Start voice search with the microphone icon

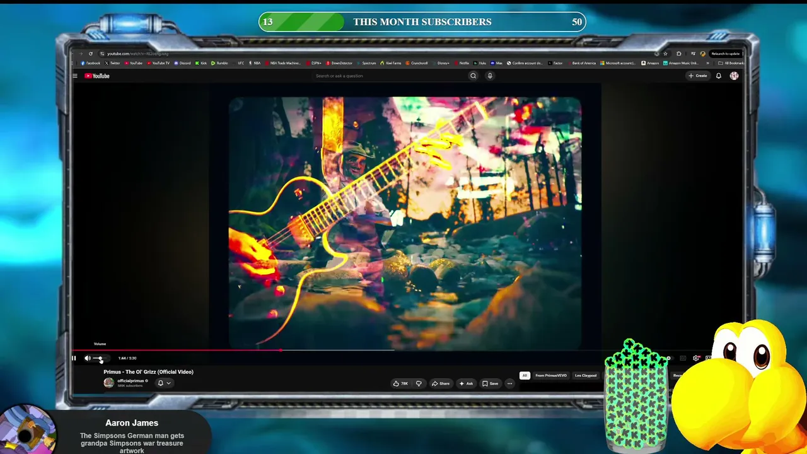490,76
